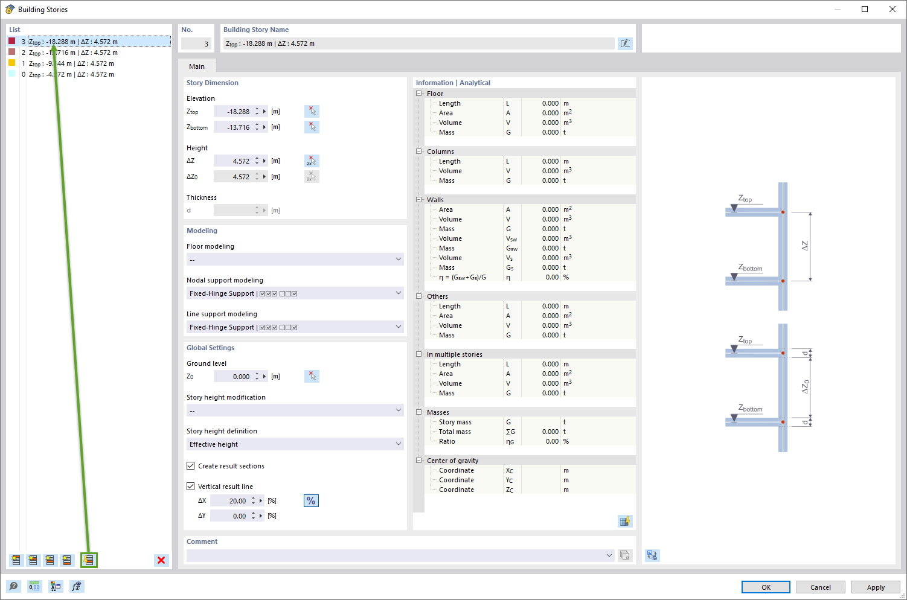Viewport: 907px width, 600px height.
Task: Pick ΔZ height graphically icon
Action: tap(312, 161)
